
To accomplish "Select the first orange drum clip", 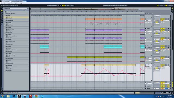I will [x=90, y=19].
